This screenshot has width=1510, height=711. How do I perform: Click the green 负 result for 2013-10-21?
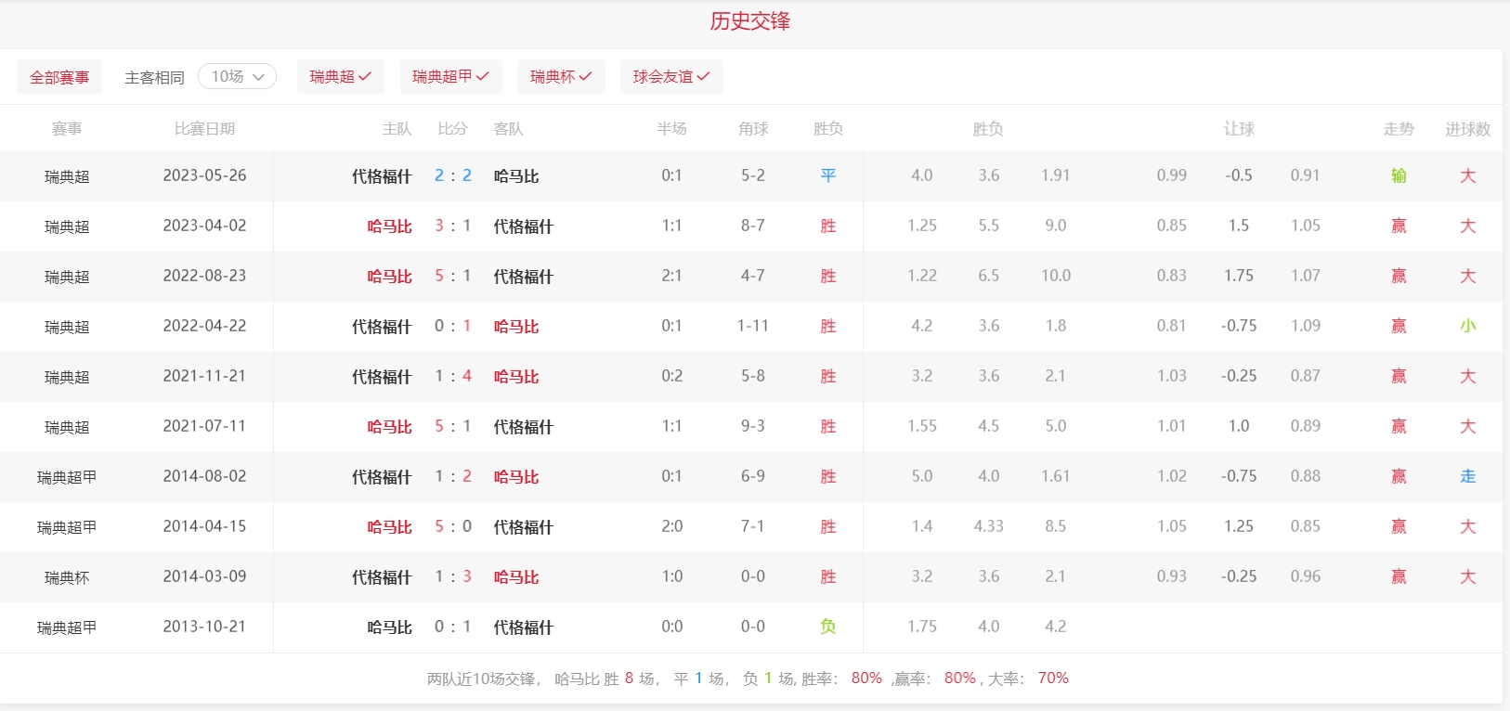point(828,627)
